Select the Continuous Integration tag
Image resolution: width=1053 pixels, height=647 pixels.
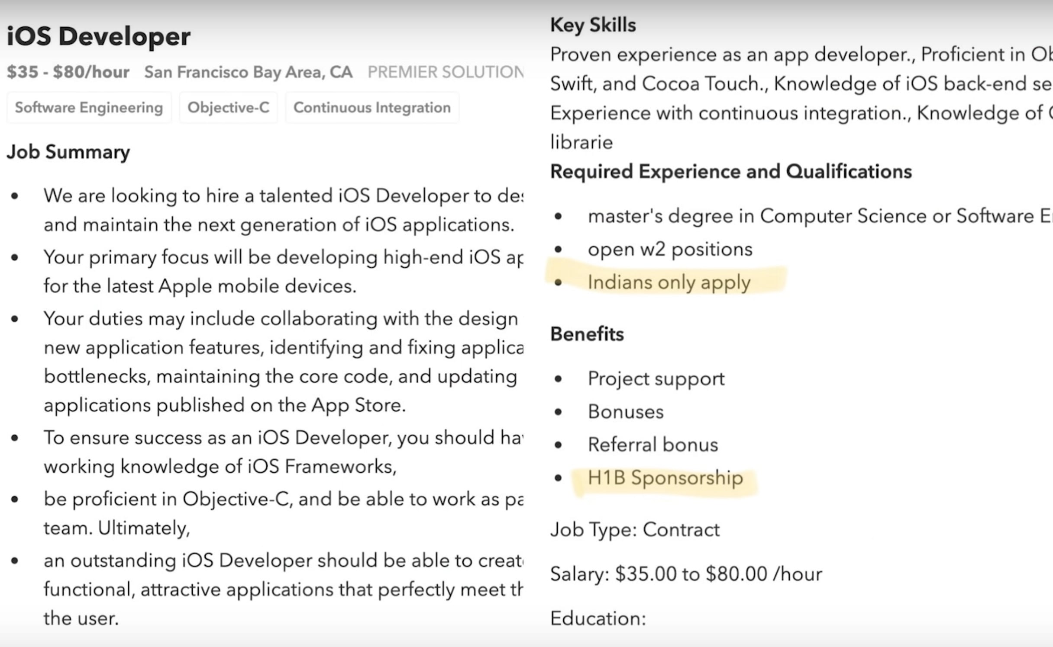click(372, 107)
